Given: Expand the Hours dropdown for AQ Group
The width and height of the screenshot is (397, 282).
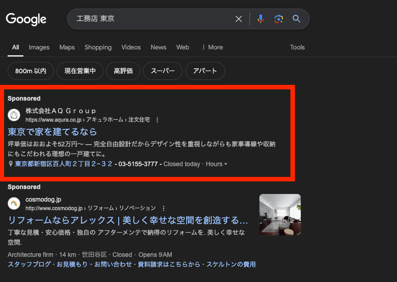Looking at the screenshot, I should (x=217, y=164).
